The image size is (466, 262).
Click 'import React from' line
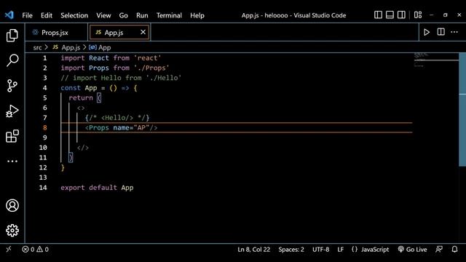[111, 58]
